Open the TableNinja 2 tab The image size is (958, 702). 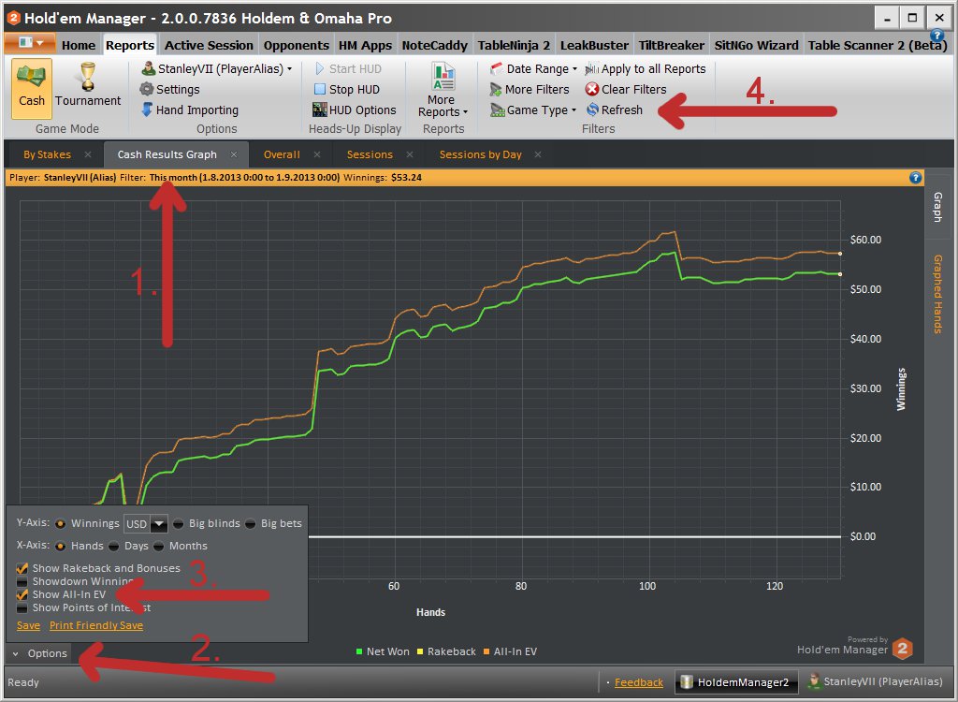point(514,45)
